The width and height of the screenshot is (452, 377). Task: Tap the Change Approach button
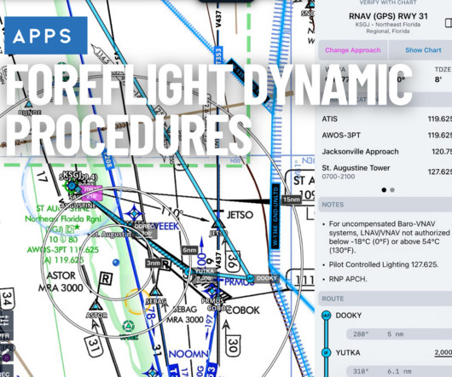click(x=353, y=50)
